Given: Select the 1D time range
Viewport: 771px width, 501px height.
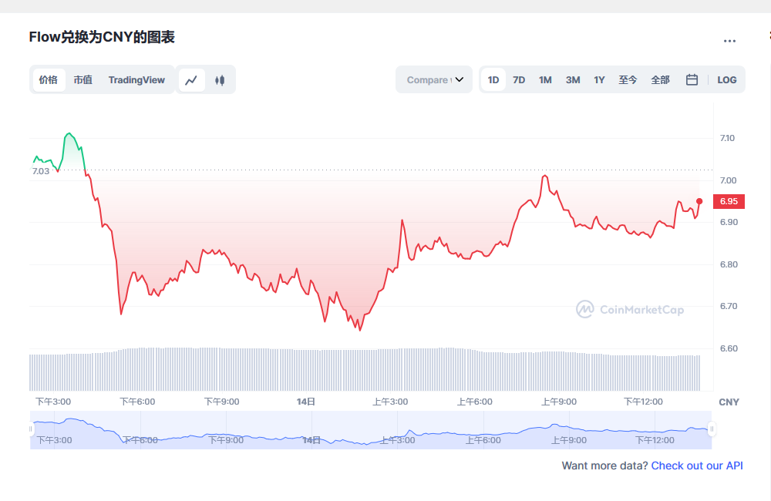Looking at the screenshot, I should (x=493, y=80).
